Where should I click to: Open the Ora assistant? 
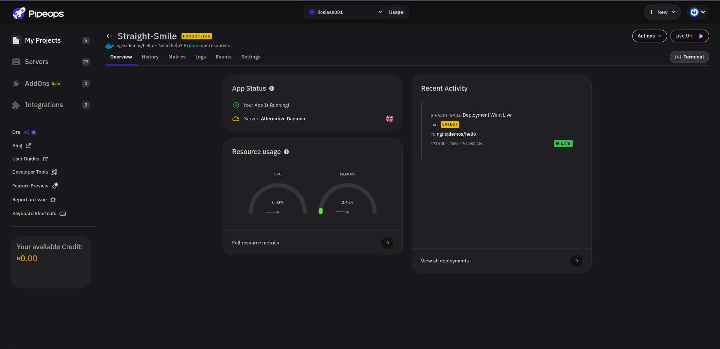point(16,132)
